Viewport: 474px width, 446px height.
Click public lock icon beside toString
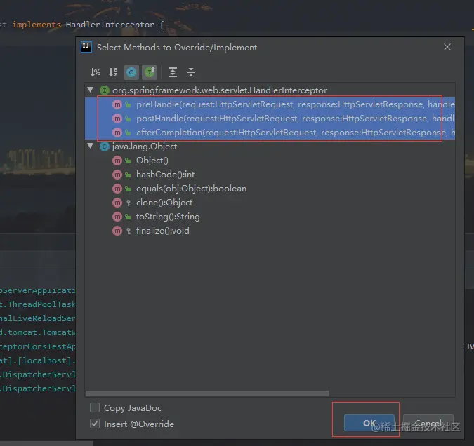tap(129, 217)
